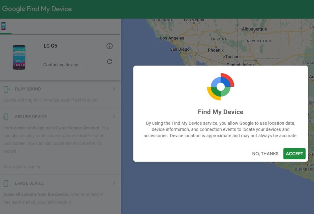The image size is (314, 214).
Task: Click the Find My Device dialog logo
Action: [220, 87]
